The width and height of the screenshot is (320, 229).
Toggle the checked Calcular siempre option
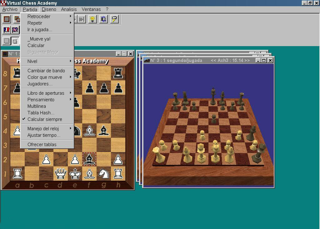click(x=45, y=119)
